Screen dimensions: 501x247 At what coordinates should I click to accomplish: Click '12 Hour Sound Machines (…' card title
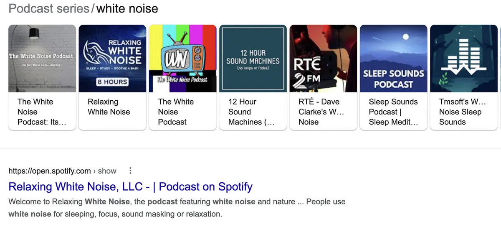[x=251, y=112]
